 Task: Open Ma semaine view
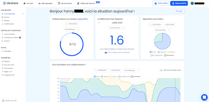pyautogui.click(x=65, y=3)
